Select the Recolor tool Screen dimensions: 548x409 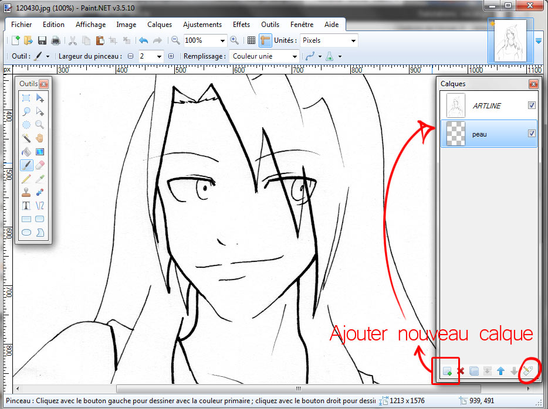point(40,192)
